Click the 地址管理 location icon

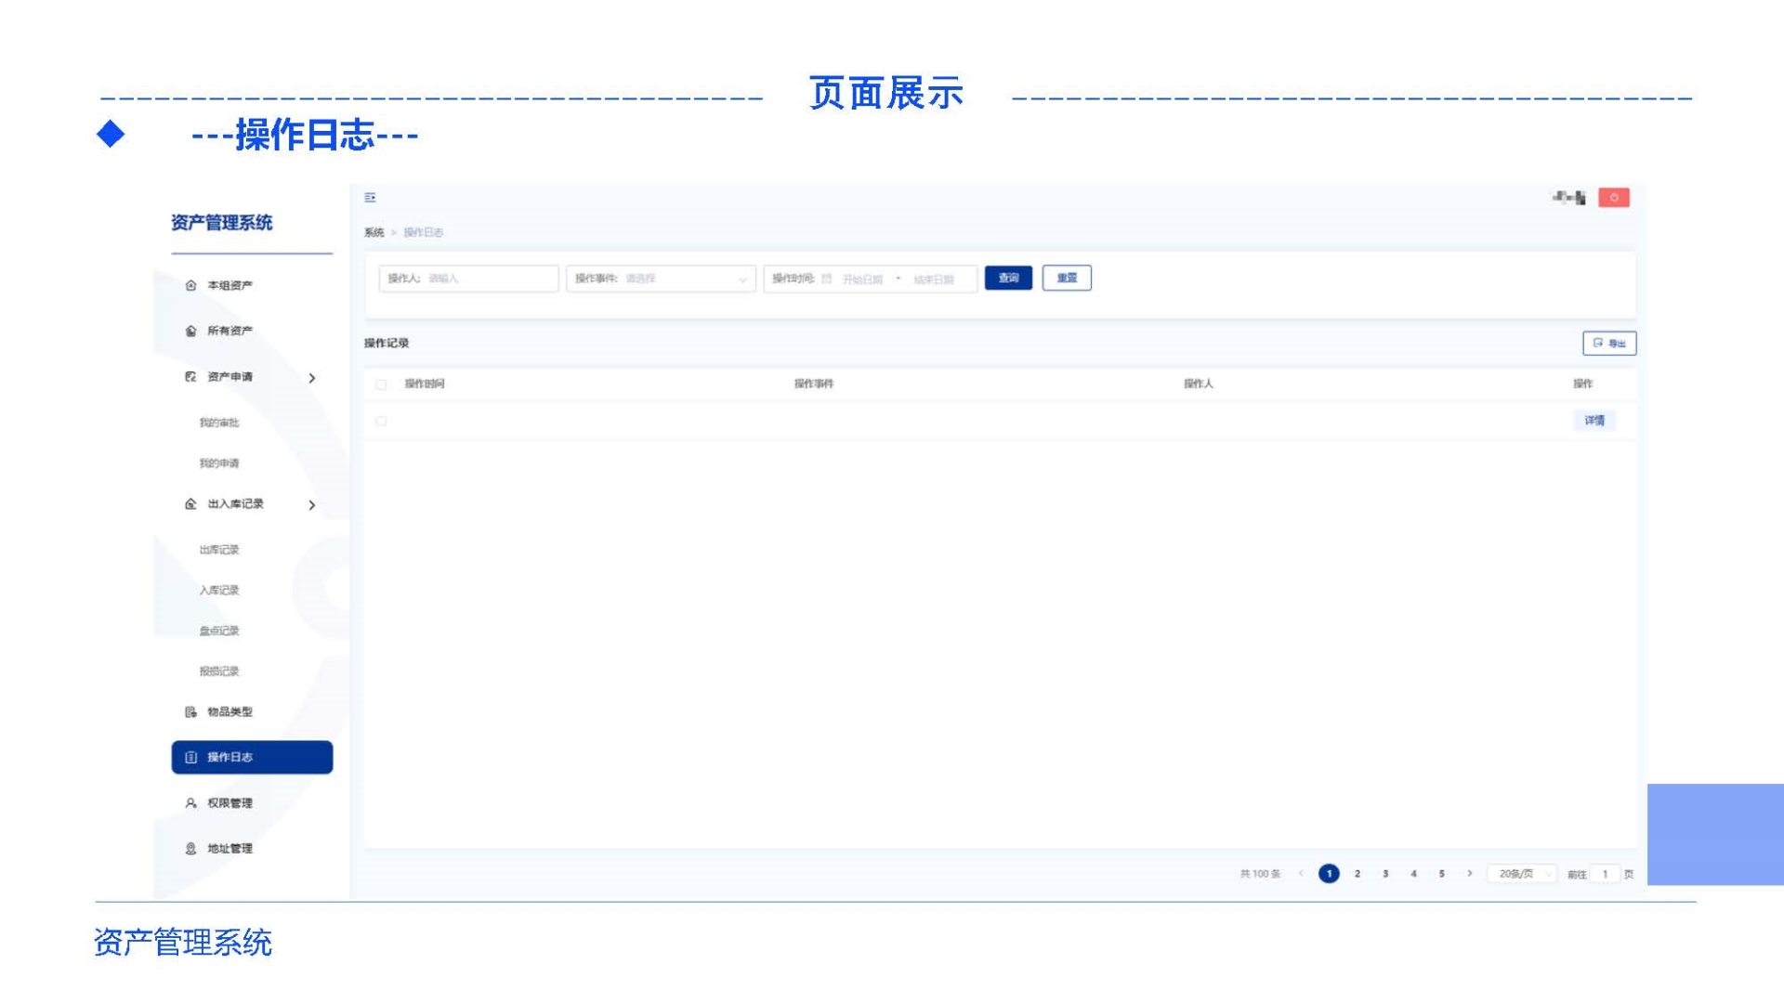pos(190,848)
